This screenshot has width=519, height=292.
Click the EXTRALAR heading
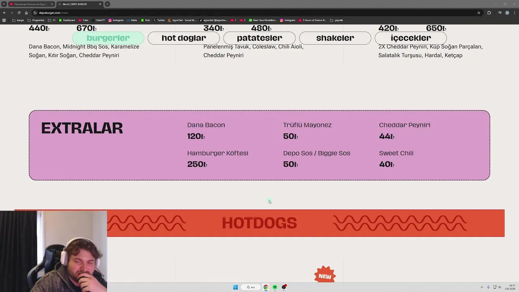pyautogui.click(x=82, y=128)
